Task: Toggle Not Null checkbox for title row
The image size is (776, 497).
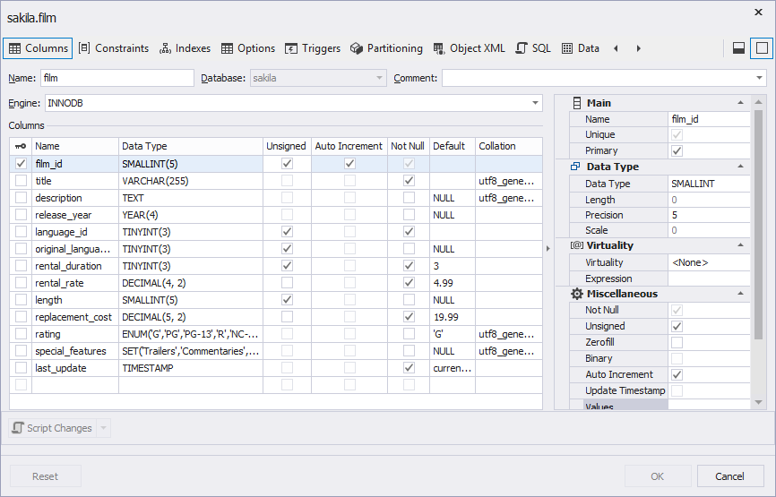Action: coord(409,181)
